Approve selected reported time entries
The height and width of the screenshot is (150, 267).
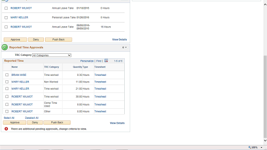point(15,122)
